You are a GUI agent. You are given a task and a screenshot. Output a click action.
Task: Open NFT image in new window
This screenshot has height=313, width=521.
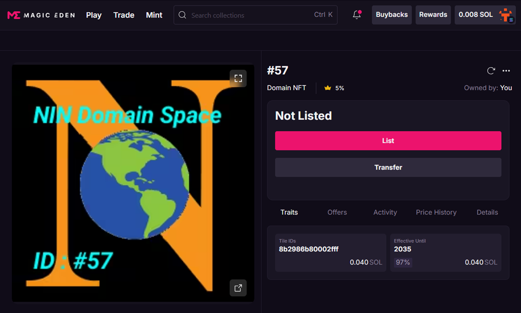coord(238,288)
